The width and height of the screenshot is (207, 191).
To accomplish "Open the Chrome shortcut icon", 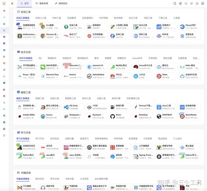I will pyautogui.click(x=43, y=36).
